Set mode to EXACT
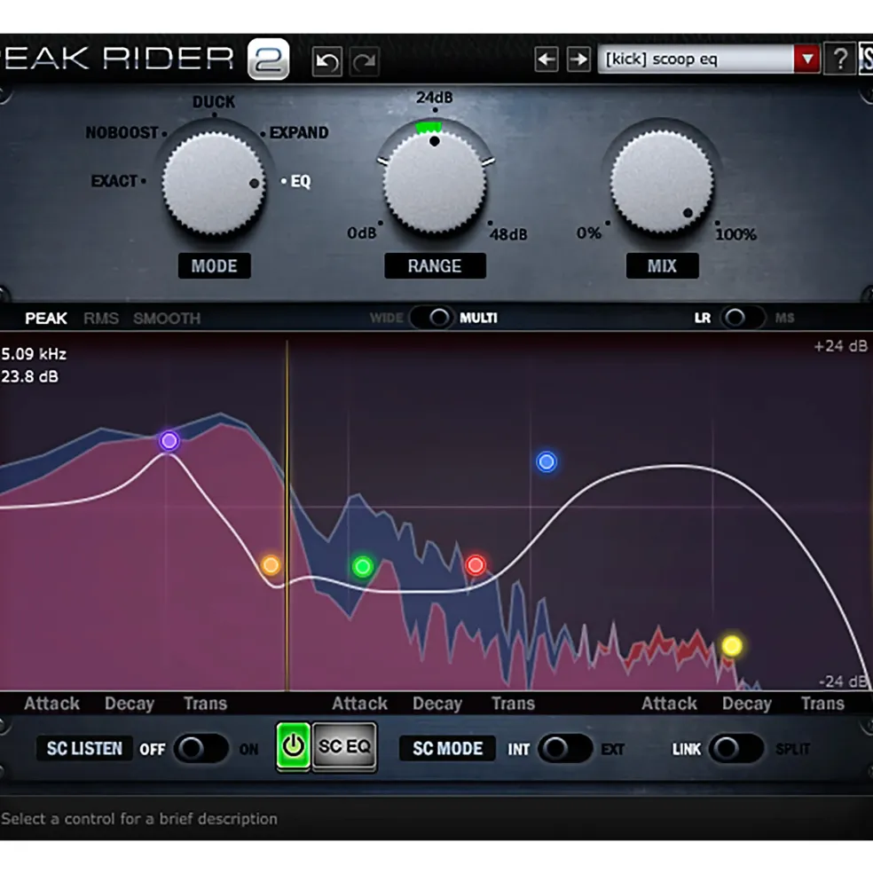873x874 pixels. coord(114,181)
